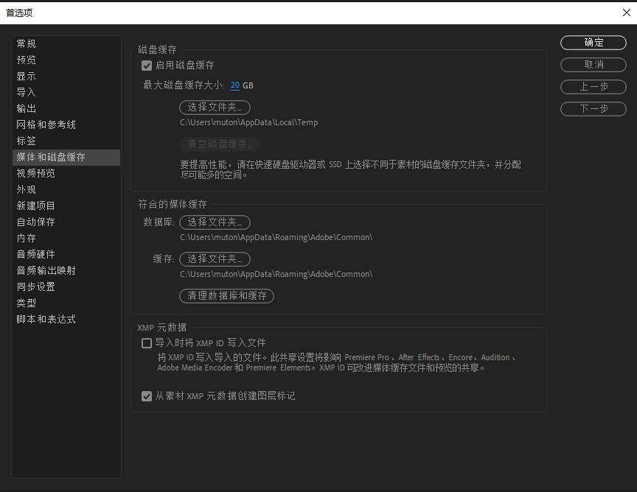View 内存 settings
637x492 pixels.
click(26, 238)
